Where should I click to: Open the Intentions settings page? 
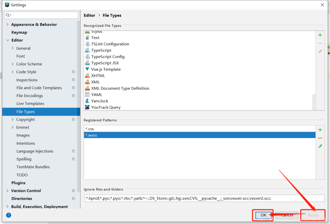point(26,143)
